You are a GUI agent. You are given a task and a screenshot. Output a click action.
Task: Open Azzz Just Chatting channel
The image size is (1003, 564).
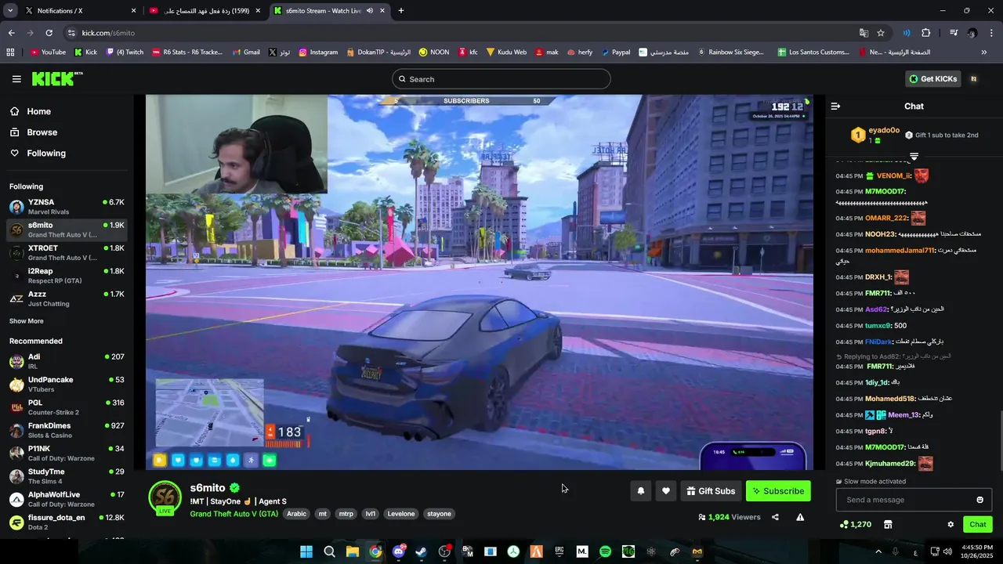tap(66, 298)
